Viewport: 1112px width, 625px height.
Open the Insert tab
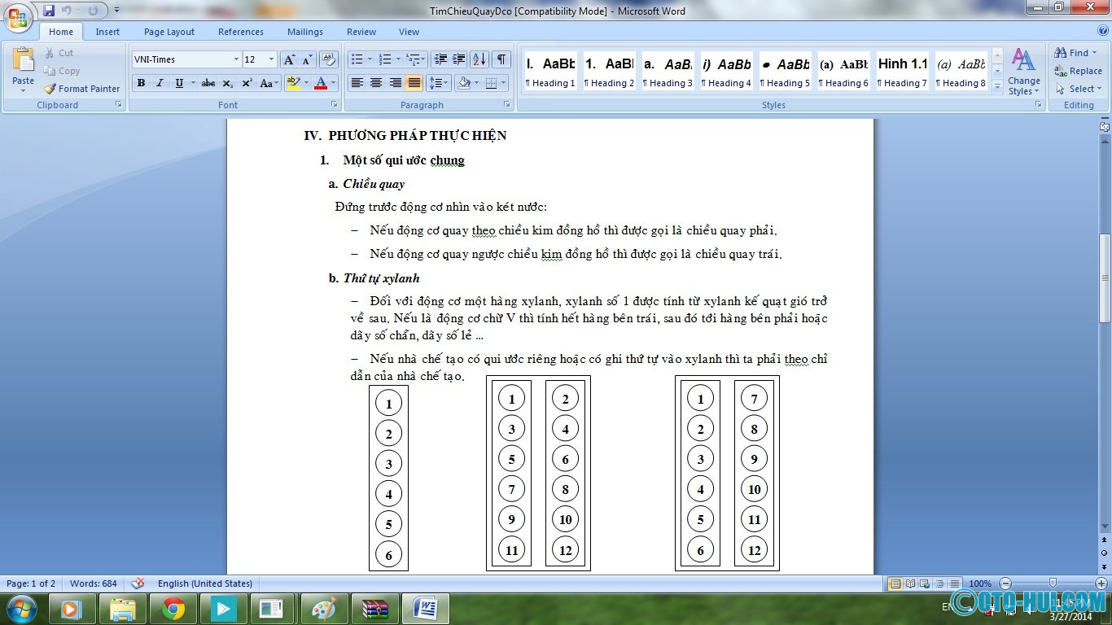(107, 32)
